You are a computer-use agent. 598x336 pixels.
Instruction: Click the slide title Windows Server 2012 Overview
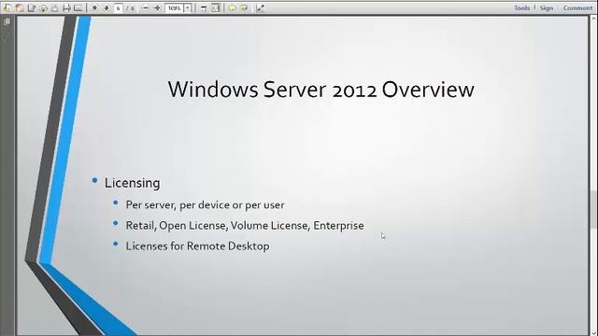(x=320, y=90)
